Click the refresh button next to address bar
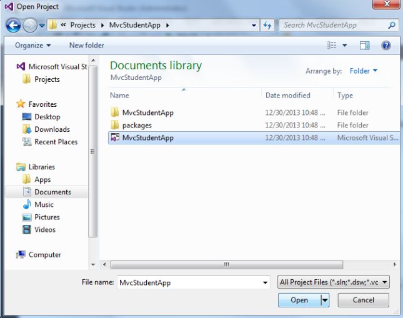The image size is (403, 318). 267,25
